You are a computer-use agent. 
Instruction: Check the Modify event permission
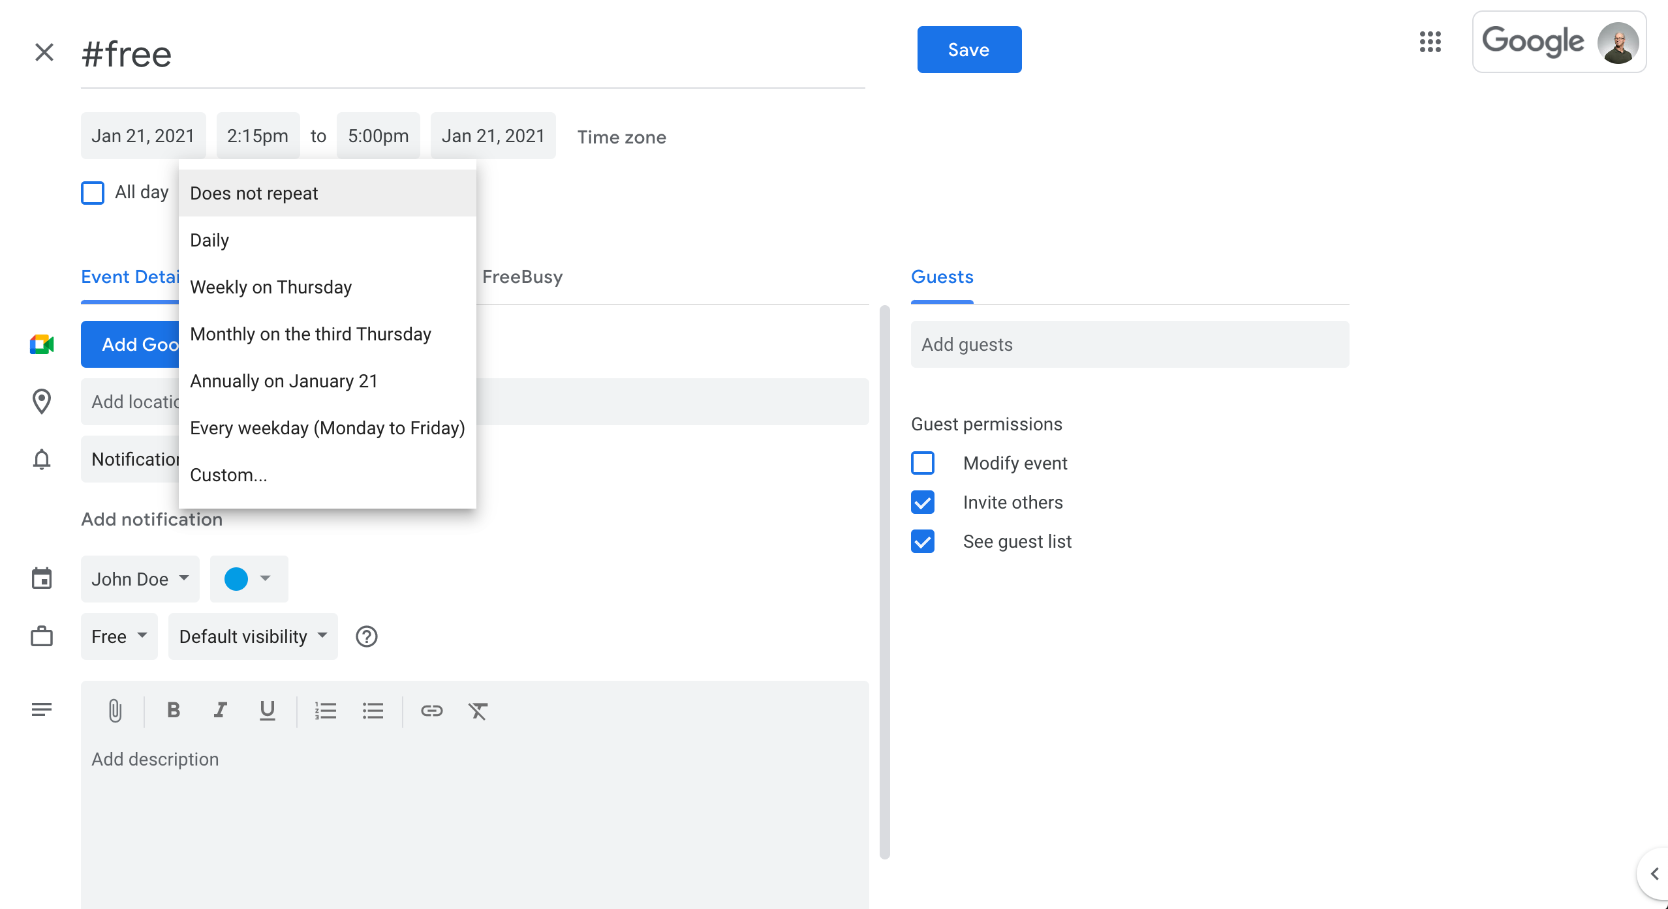click(x=923, y=463)
